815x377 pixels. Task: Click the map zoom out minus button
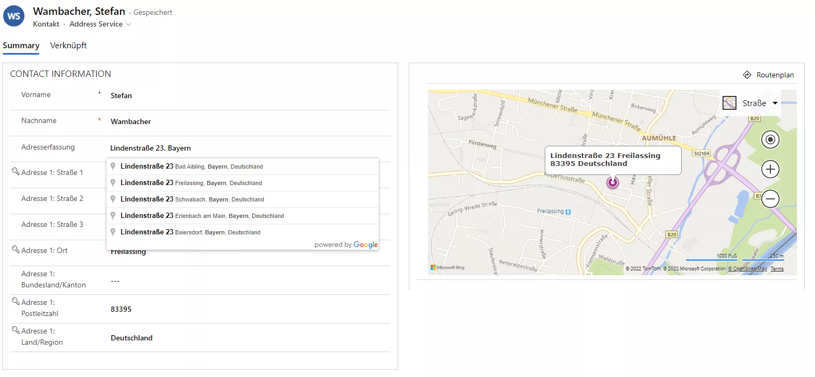coord(770,199)
